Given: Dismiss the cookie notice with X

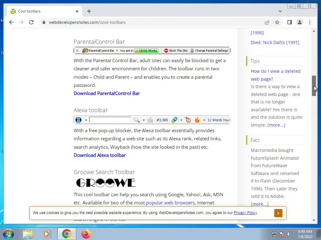Looking at the screenshot, I should pos(278,213).
